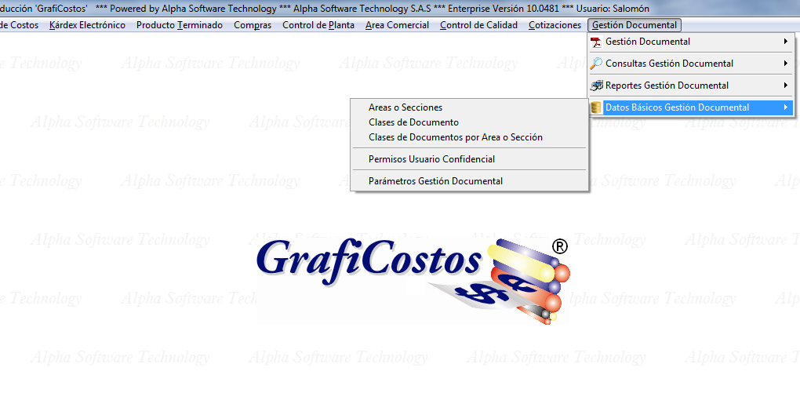Choose Clases de Documentos por Area o Sección
Screen dimensions: 800x393
click(x=455, y=137)
